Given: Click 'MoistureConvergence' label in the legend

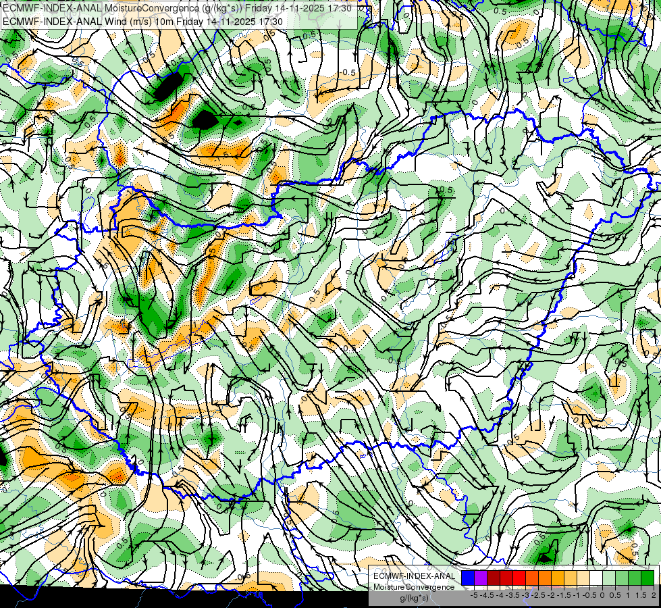Looking at the screenshot, I should pyautogui.click(x=414, y=587).
